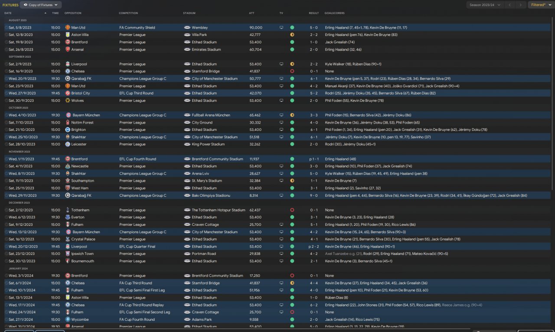The image size is (555, 332).
Task: Sort by the Time column header
Action: pos(55,13)
